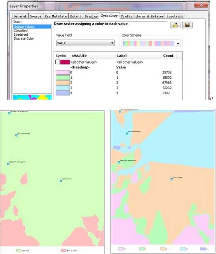Toggle the all other values checkbox
The height and width of the screenshot is (254, 216).
tap(58, 62)
